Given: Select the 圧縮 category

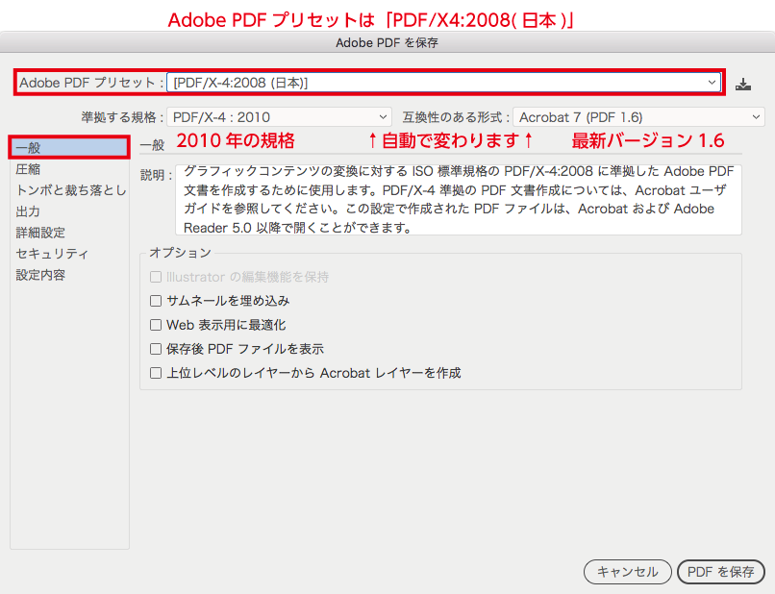Looking at the screenshot, I should pyautogui.click(x=28, y=169).
